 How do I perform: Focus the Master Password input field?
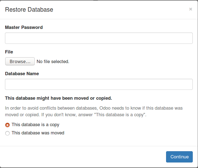(99, 38)
